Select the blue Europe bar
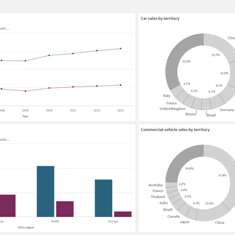The image size is (235, 235). coord(103,198)
